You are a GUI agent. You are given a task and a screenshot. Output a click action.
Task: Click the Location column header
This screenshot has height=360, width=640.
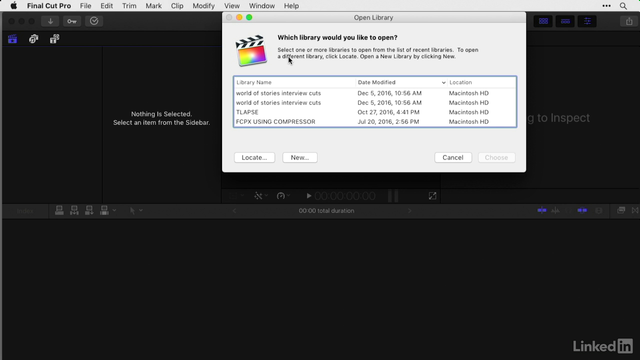pos(481,82)
